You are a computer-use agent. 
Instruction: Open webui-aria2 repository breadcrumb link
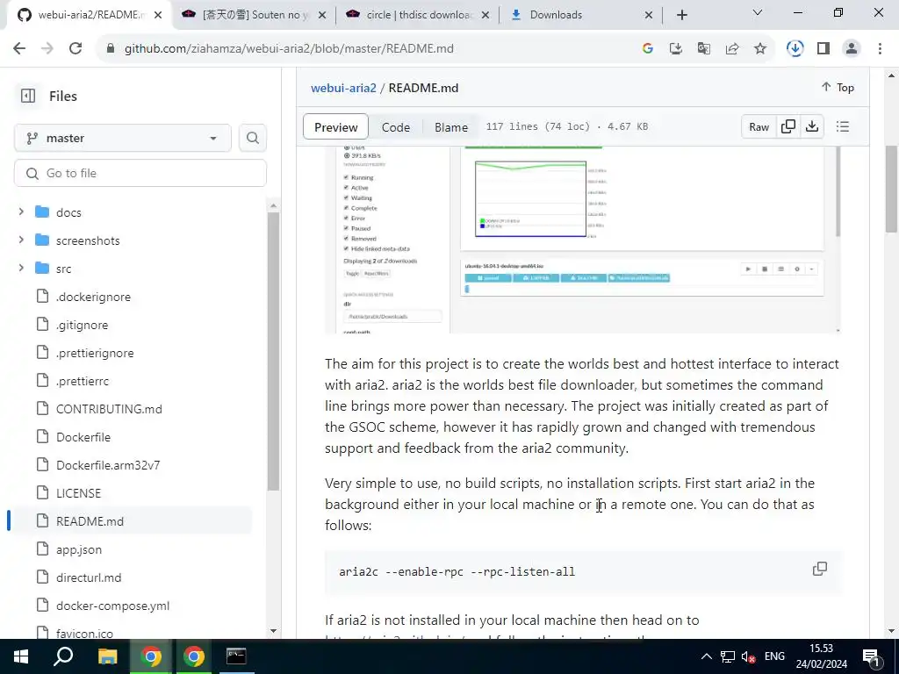(x=343, y=88)
